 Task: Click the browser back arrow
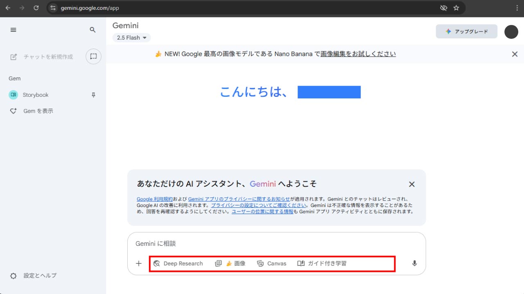[8, 8]
